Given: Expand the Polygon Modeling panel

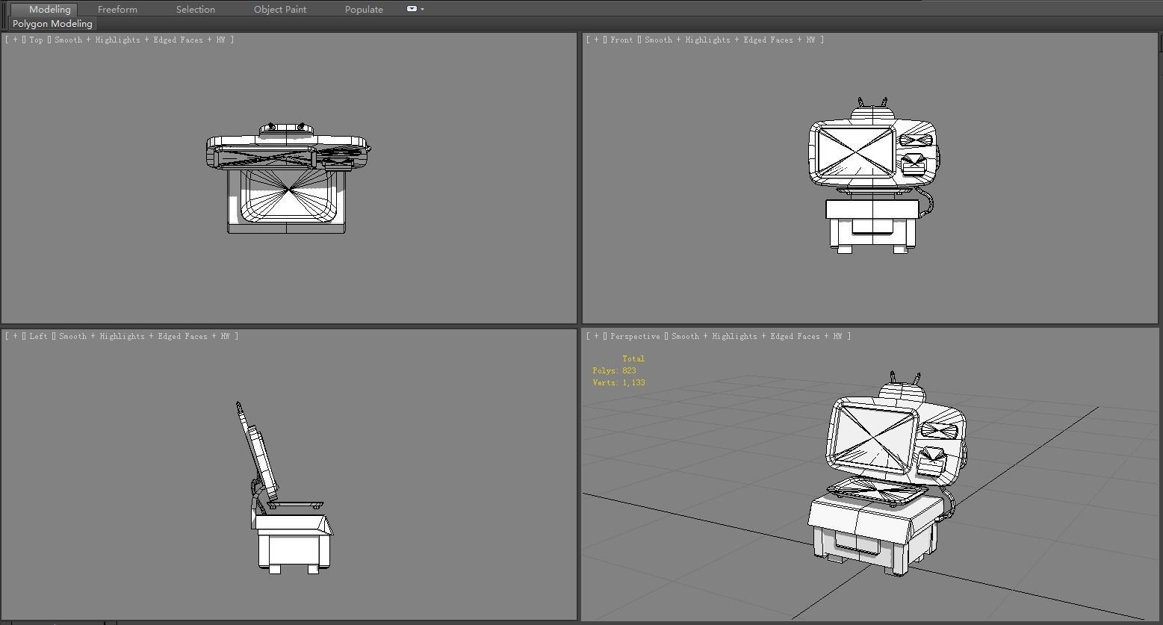Looking at the screenshot, I should tap(52, 24).
